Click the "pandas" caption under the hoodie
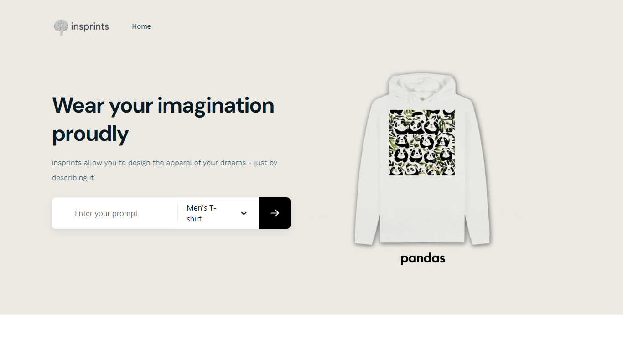Screen dimensions: 623x350 (423, 259)
